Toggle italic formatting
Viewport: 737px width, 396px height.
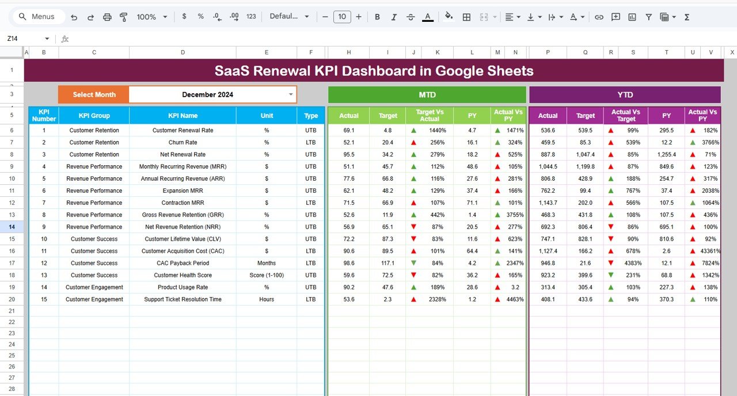tap(394, 17)
